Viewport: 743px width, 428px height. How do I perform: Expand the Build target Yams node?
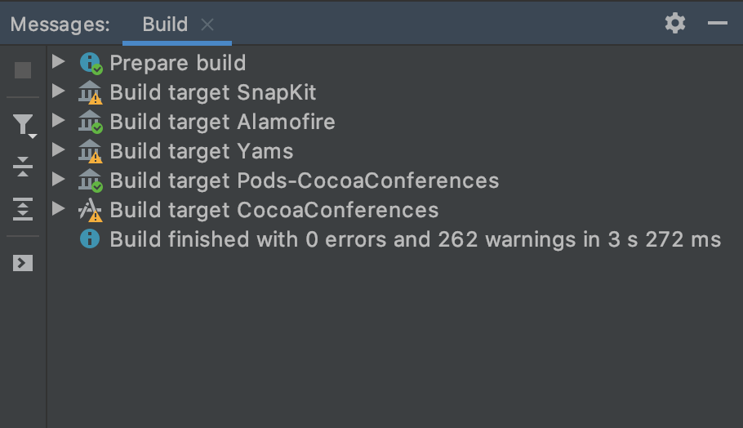click(57, 150)
